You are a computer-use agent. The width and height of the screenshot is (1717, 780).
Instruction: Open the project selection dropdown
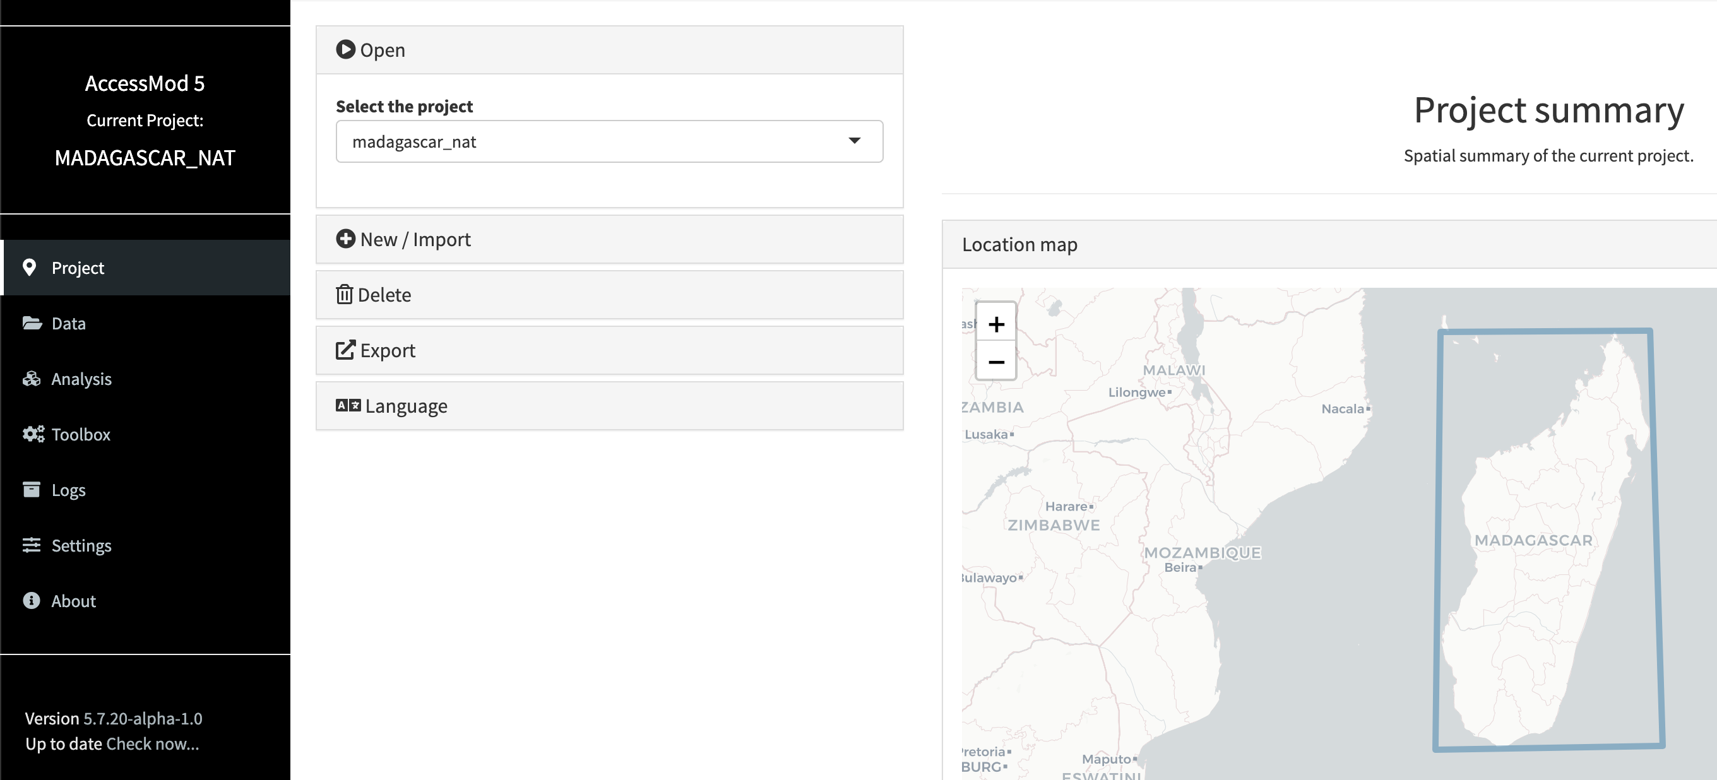pyautogui.click(x=856, y=141)
